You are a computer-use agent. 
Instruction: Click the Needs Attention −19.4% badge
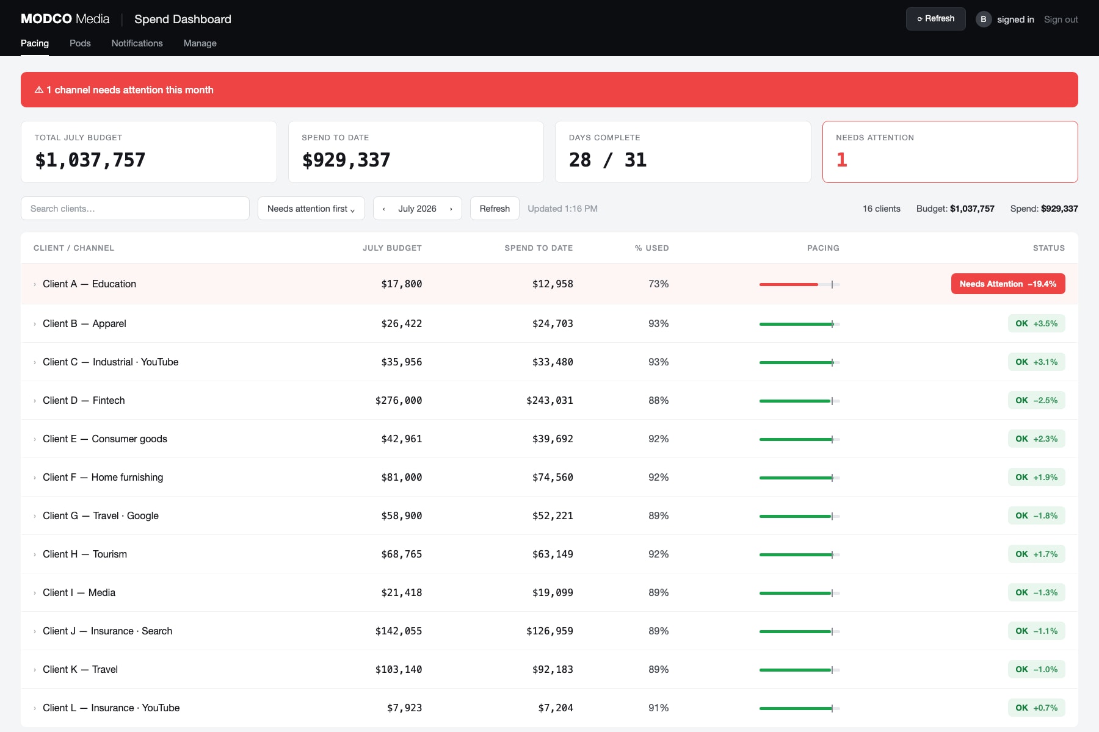pyautogui.click(x=1008, y=284)
